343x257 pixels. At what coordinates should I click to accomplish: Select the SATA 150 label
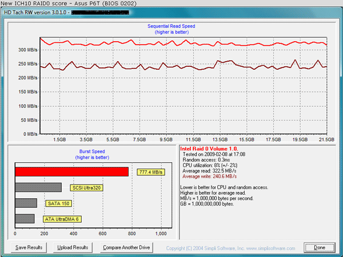(59, 203)
